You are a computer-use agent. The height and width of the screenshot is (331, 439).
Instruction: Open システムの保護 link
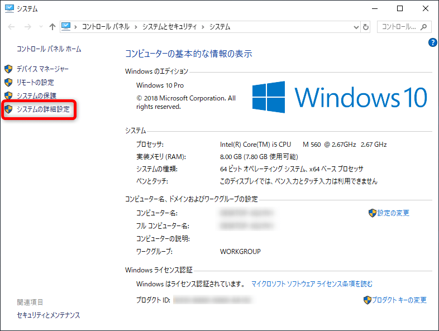36,95
